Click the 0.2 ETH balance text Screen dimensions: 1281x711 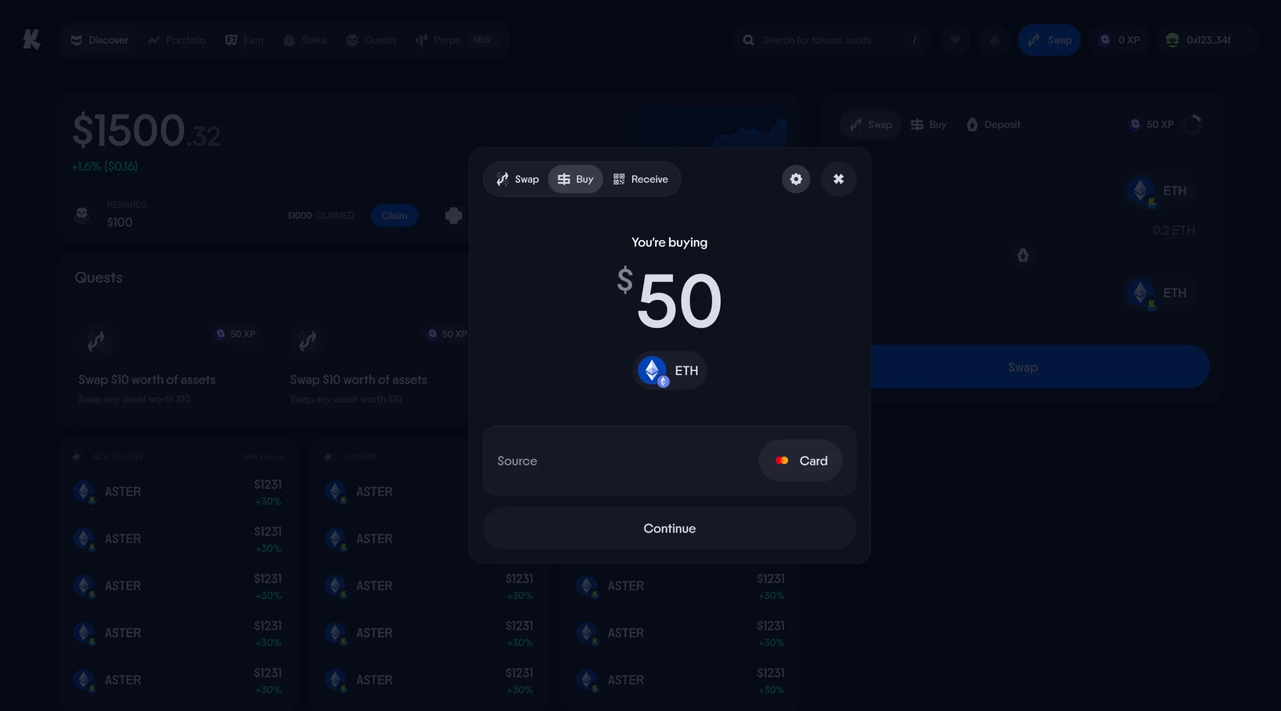[x=1174, y=230]
